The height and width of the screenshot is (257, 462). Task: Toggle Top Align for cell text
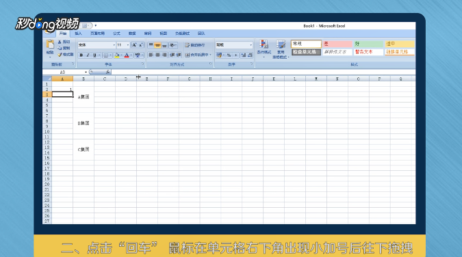[x=151, y=45]
